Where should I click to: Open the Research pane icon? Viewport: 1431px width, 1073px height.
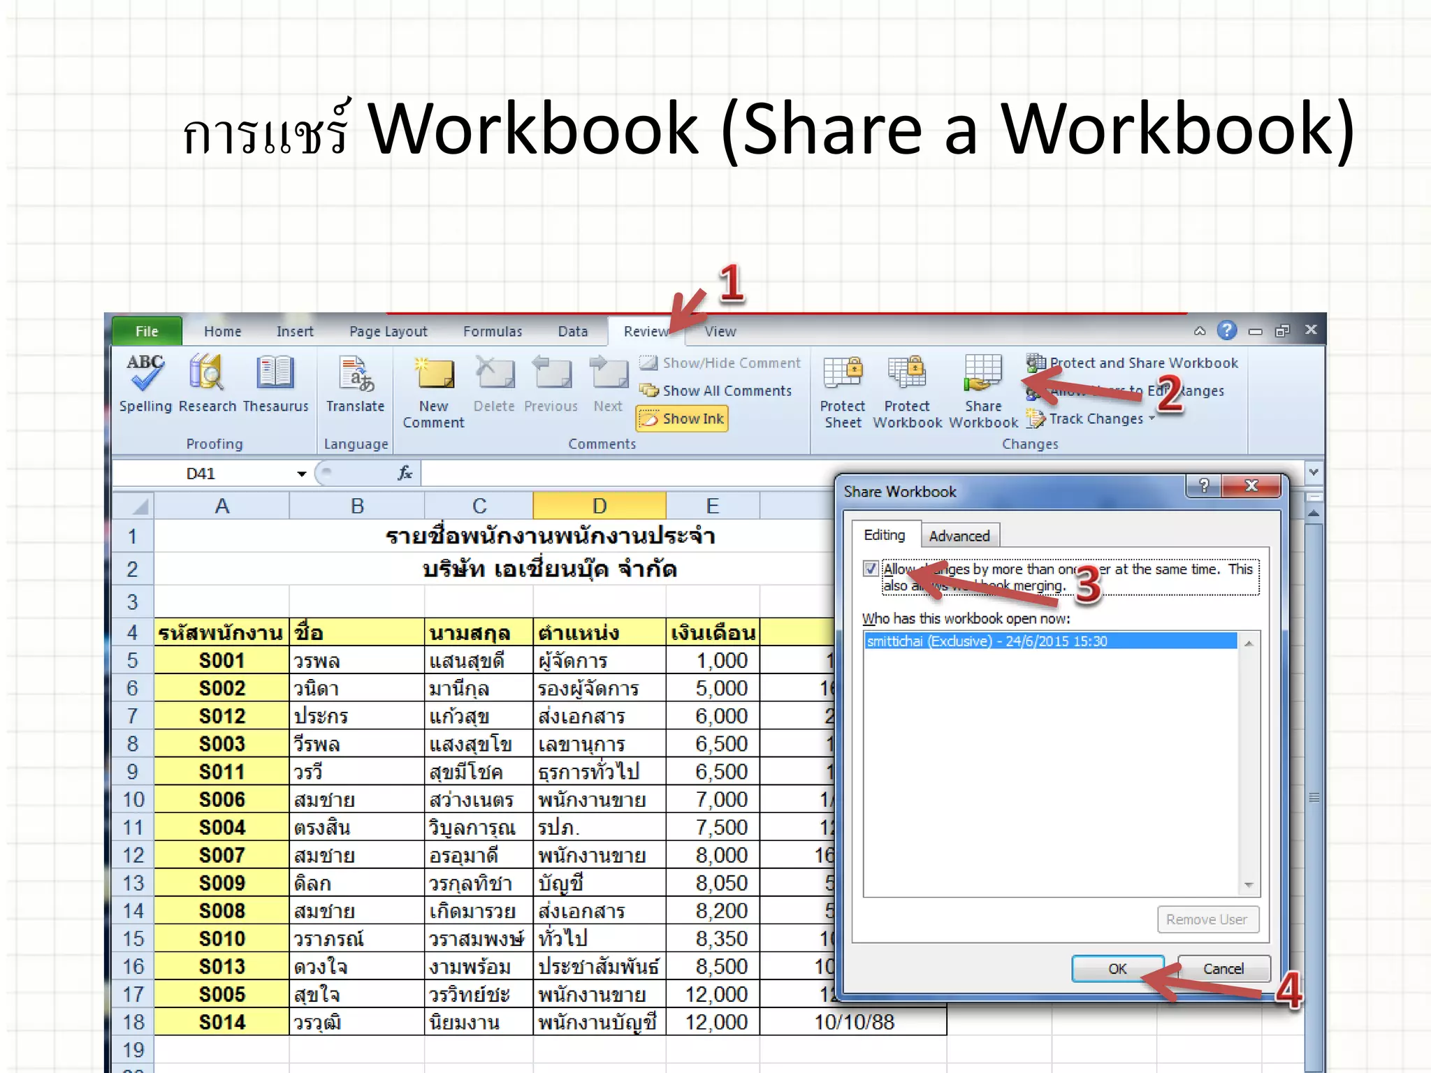point(208,384)
